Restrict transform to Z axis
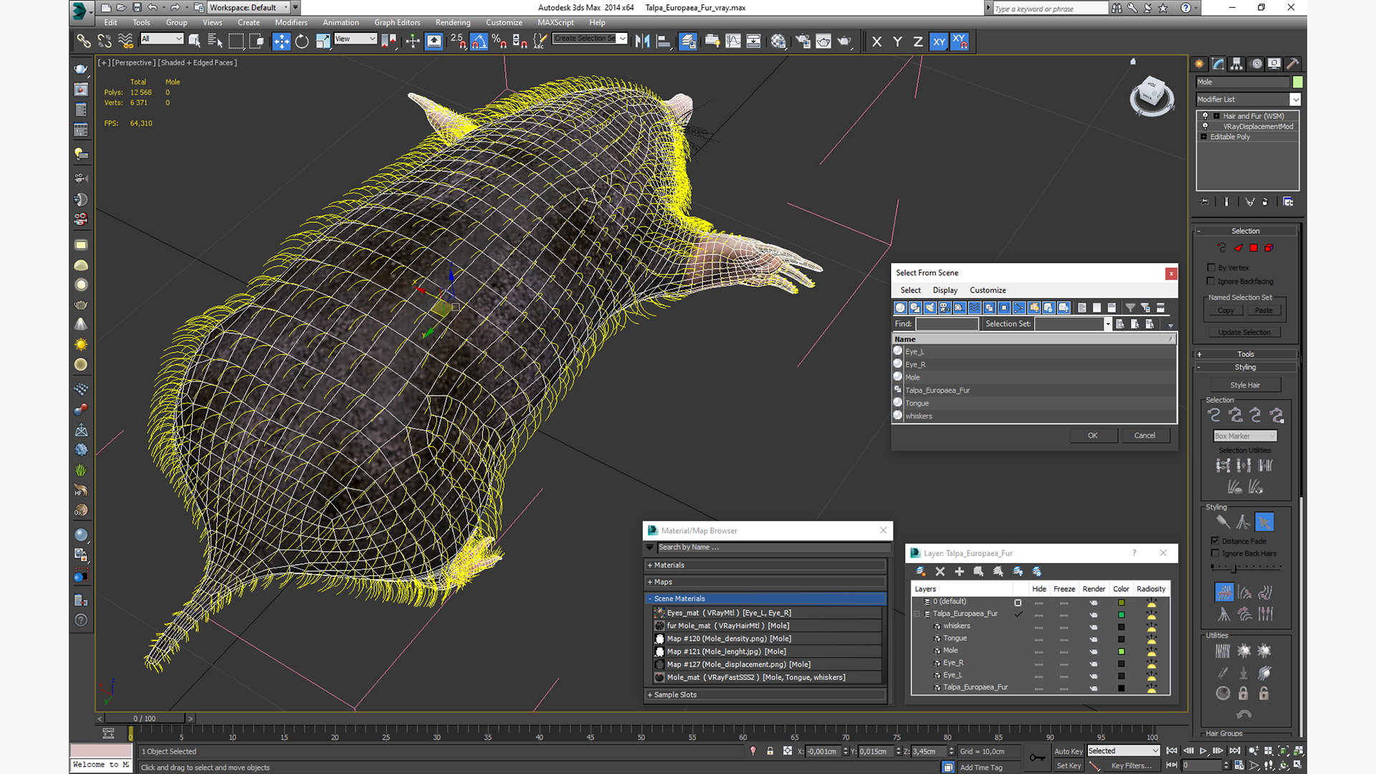This screenshot has width=1376, height=774. (x=918, y=42)
